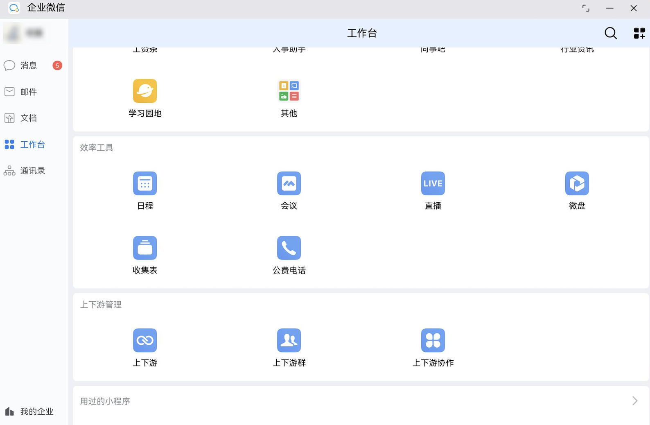
Task: Toggle the fullscreen window button
Action: click(586, 8)
